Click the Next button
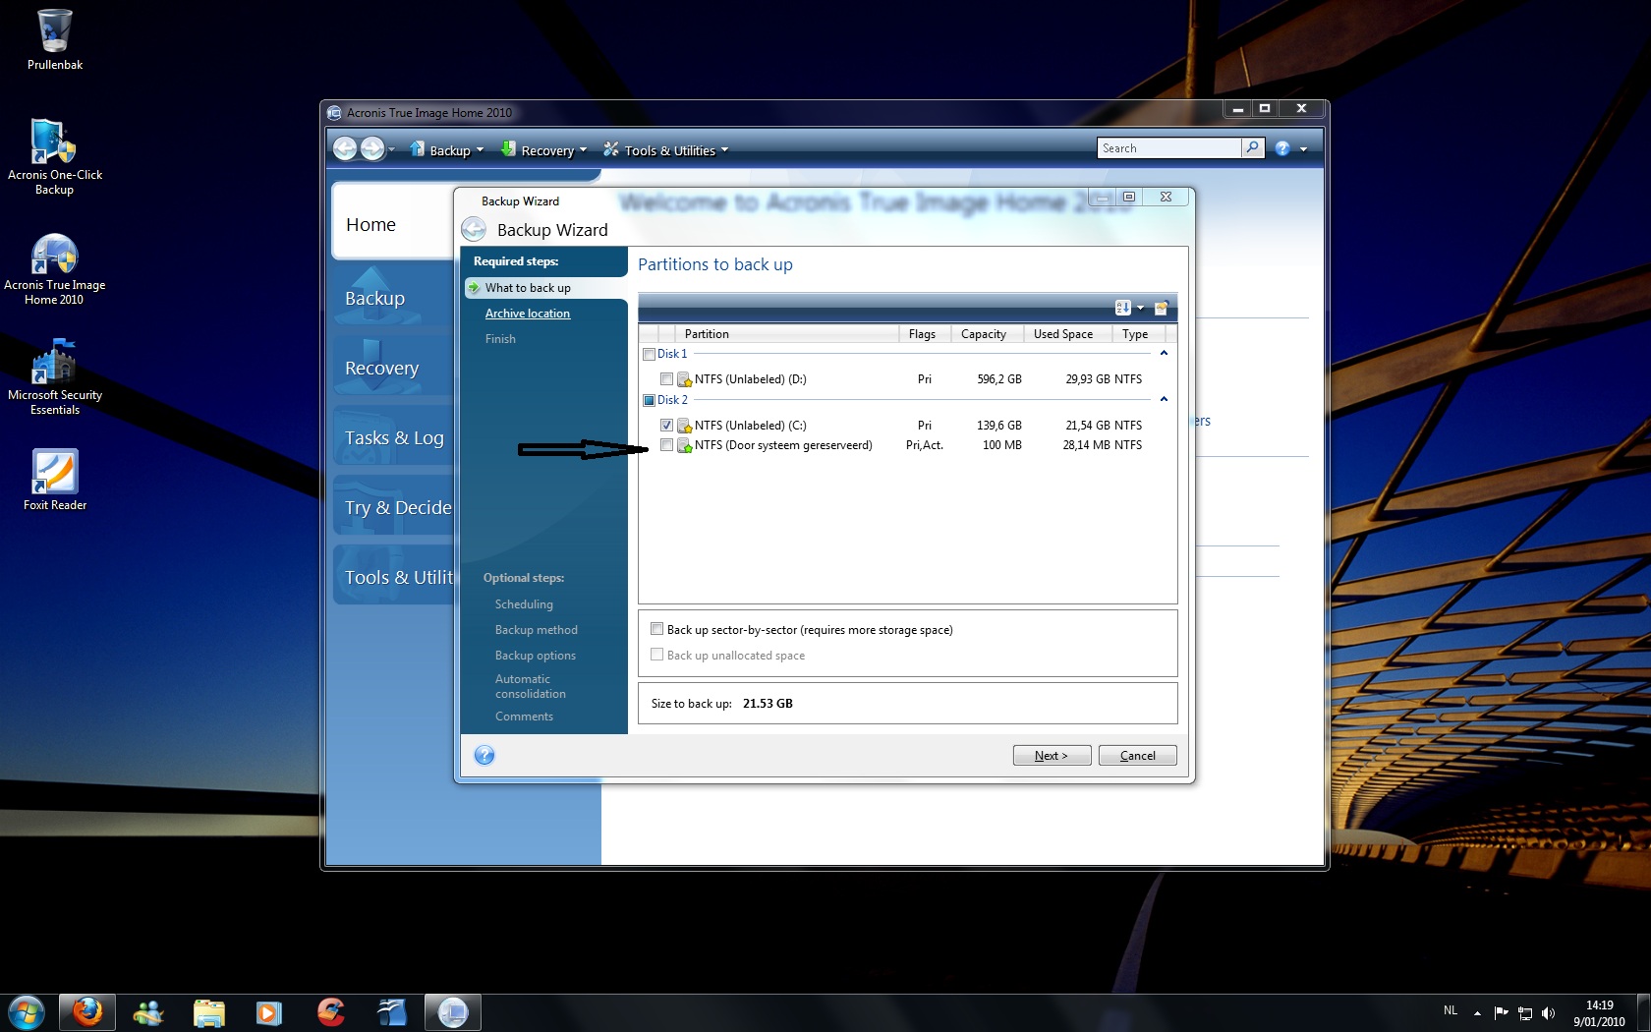This screenshot has width=1651, height=1032. point(1052,756)
